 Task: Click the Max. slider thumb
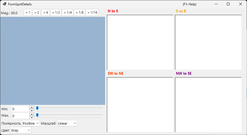37,115
